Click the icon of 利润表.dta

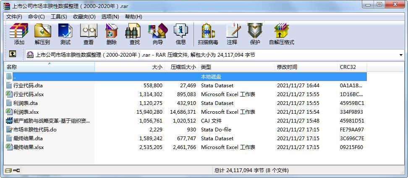point(9,103)
